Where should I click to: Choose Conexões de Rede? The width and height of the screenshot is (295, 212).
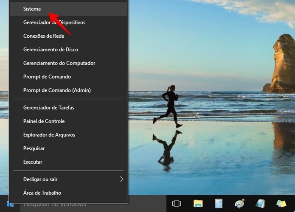click(68, 36)
